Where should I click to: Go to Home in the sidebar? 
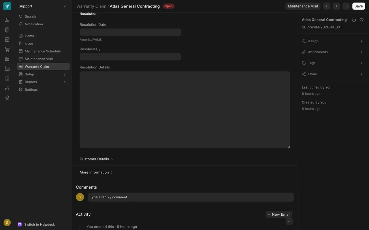tap(43, 36)
